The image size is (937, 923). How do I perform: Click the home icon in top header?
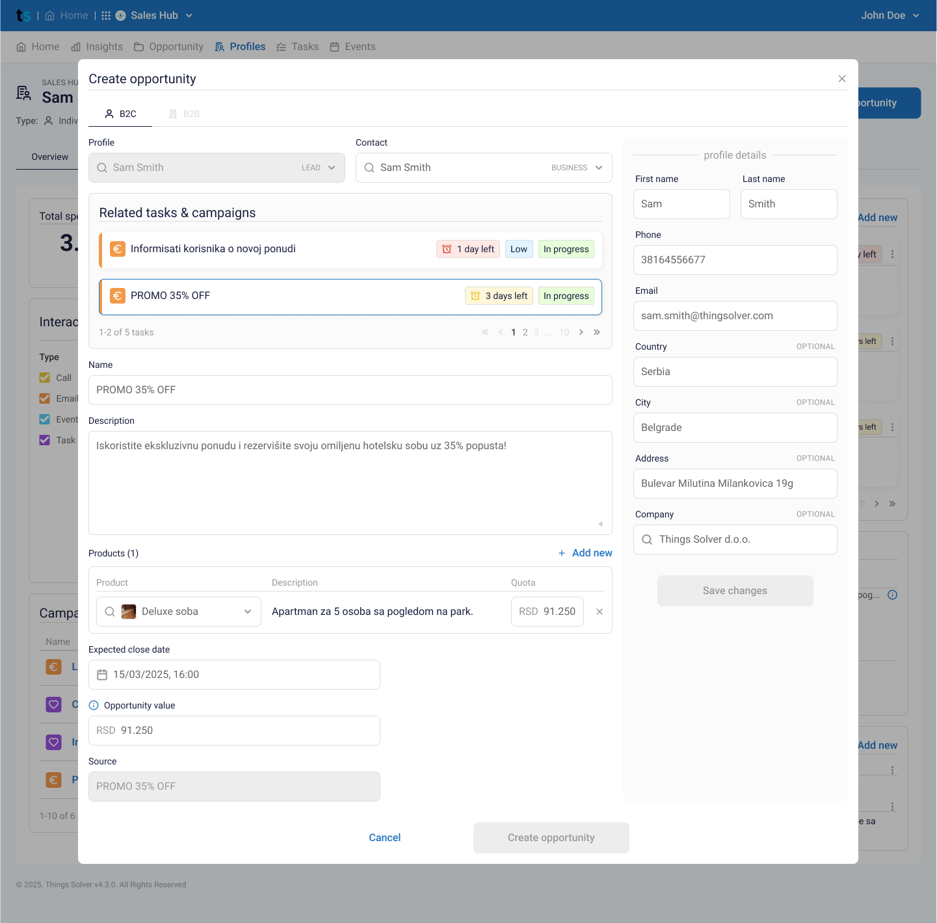click(x=49, y=16)
